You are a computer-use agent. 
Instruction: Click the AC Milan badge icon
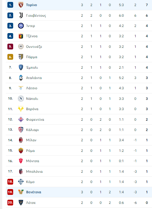tap(21, 140)
